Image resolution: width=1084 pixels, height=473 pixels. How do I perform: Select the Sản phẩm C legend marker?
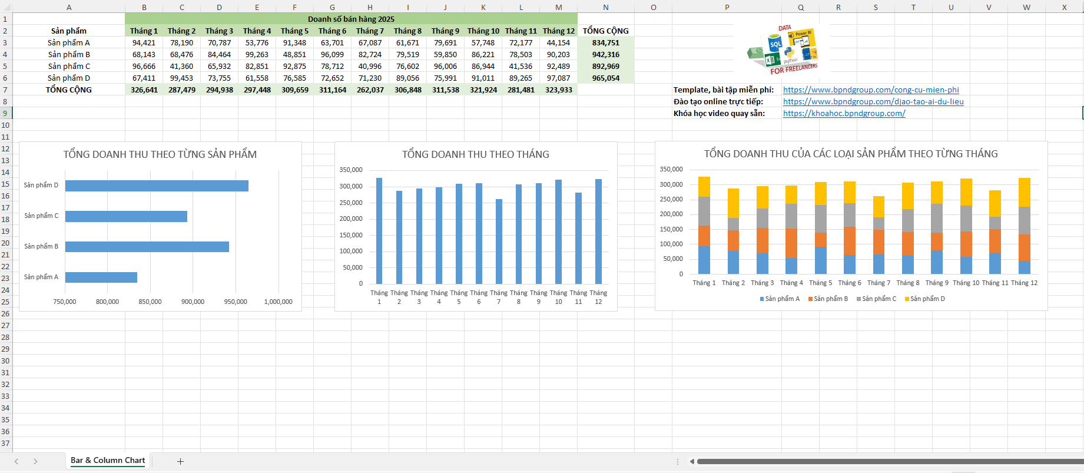[859, 299]
